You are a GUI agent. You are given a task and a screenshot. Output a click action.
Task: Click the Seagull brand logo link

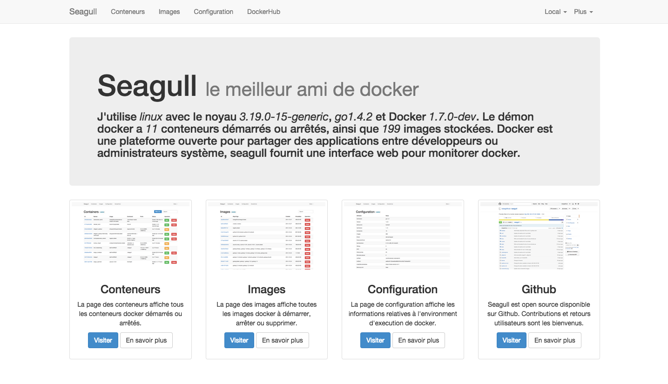(83, 12)
